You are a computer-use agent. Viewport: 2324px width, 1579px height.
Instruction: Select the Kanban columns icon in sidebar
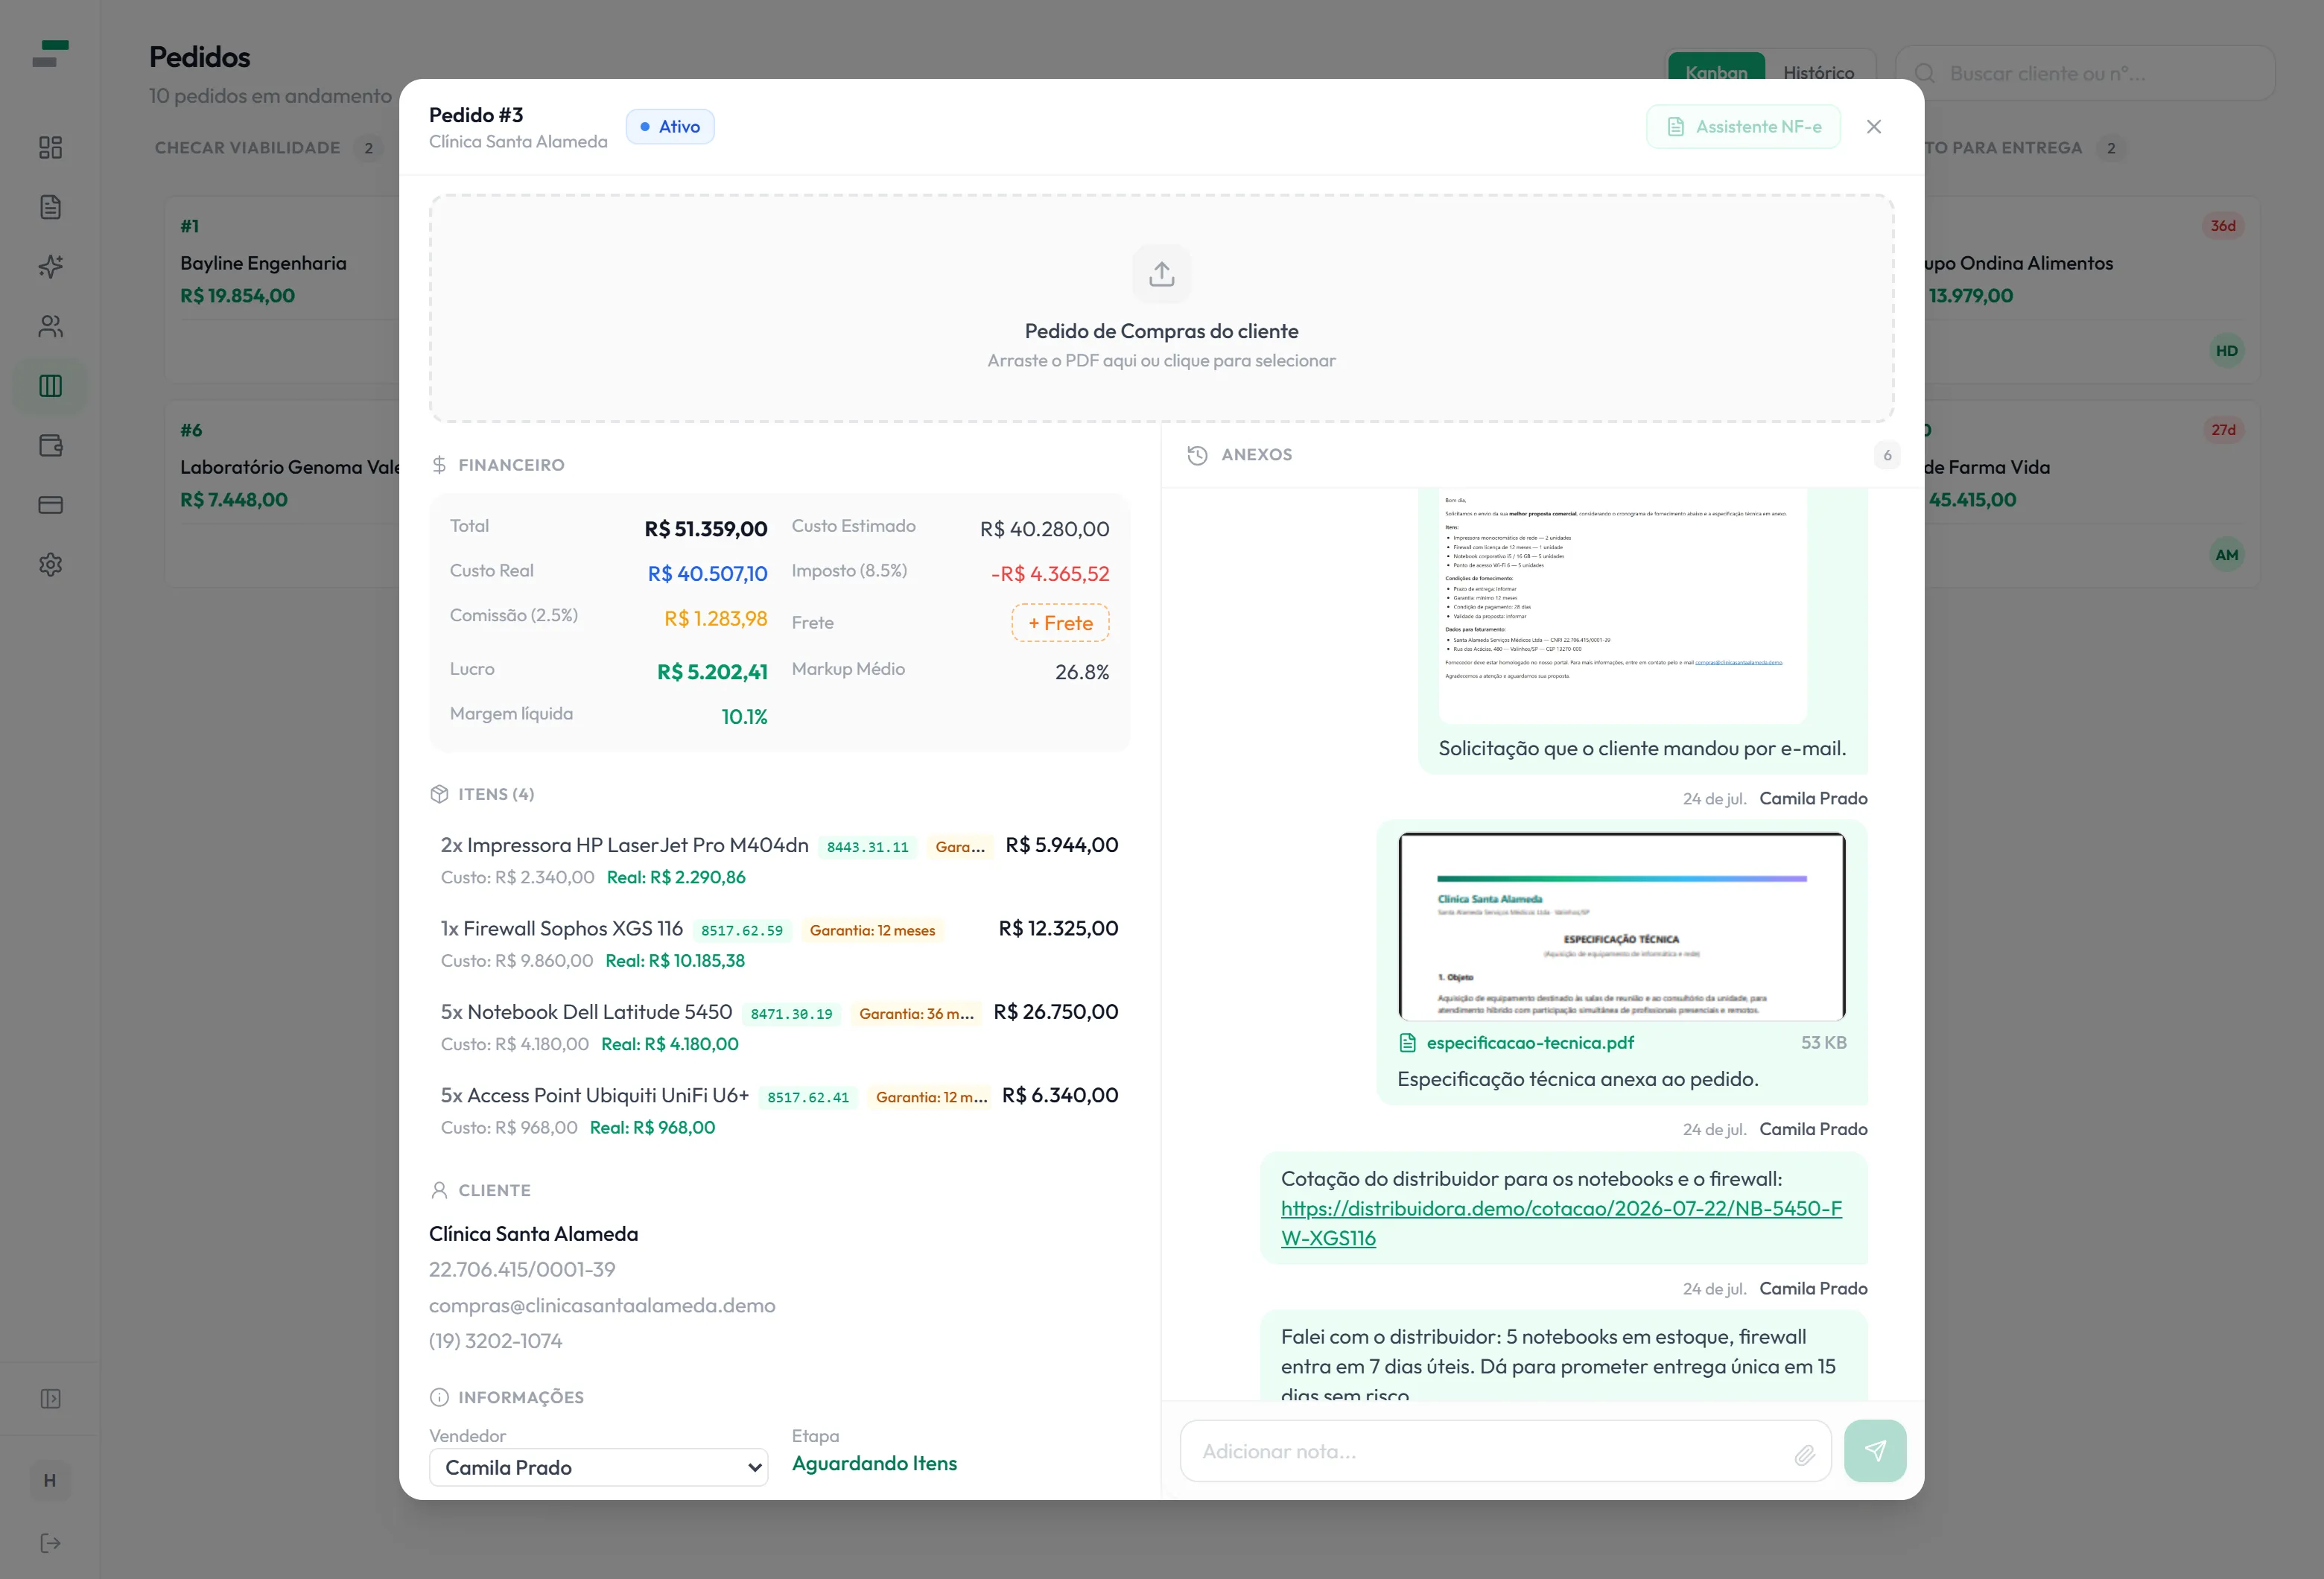click(50, 385)
